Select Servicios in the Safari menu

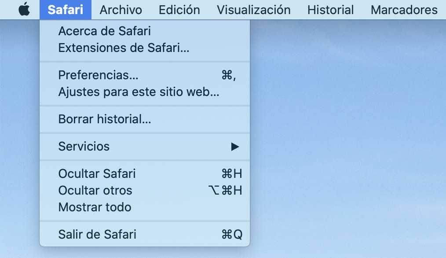(x=84, y=147)
